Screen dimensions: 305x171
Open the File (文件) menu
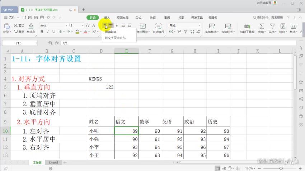click(x=12, y=18)
